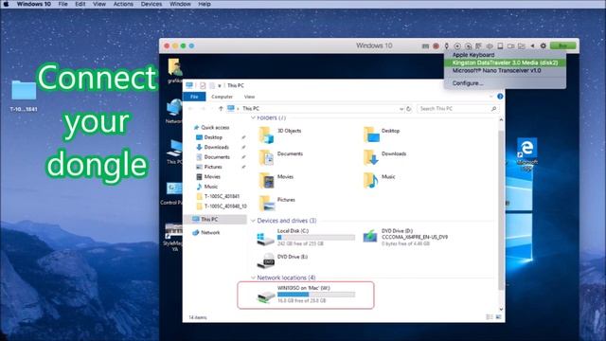Select the Music folder in main pane

click(380, 180)
